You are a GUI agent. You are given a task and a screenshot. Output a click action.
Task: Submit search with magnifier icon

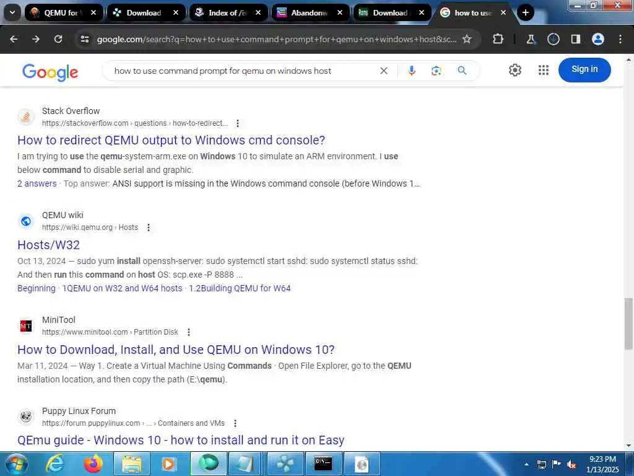[462, 71]
